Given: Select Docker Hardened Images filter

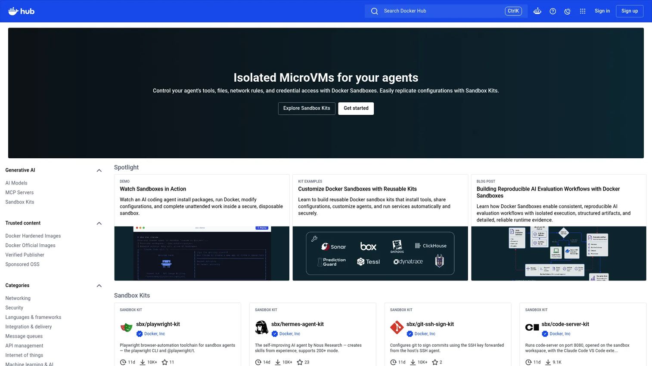Looking at the screenshot, I should (x=33, y=236).
